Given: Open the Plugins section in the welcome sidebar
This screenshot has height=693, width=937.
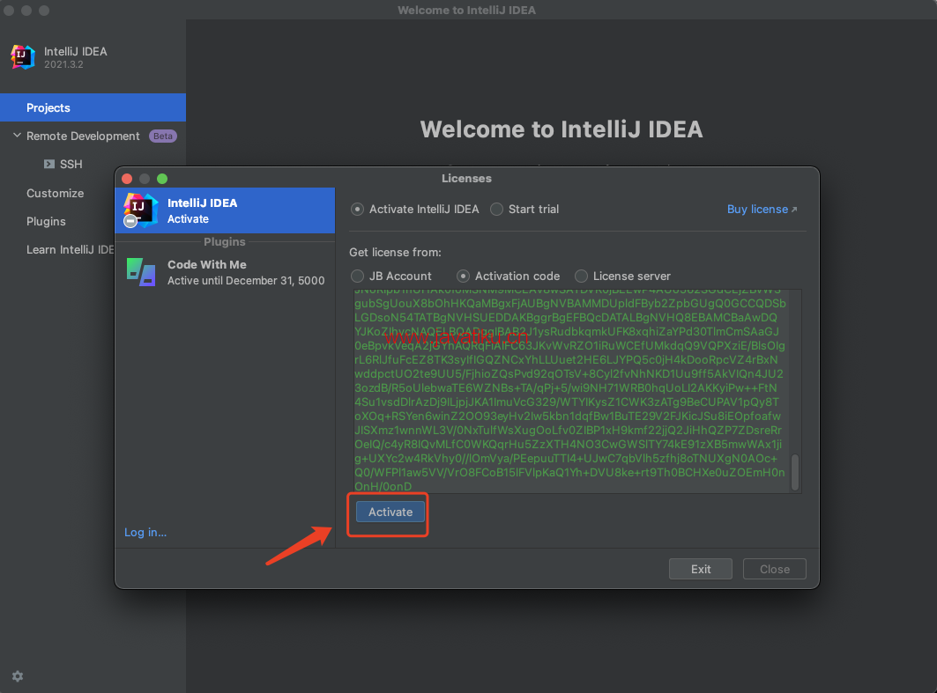Looking at the screenshot, I should 46,221.
